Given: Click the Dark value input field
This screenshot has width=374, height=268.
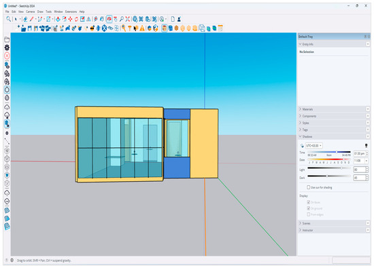Looking at the screenshot, I should click(x=359, y=178).
